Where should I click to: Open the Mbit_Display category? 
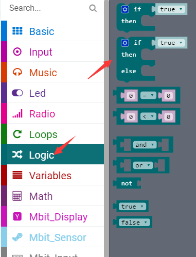tap(52, 216)
